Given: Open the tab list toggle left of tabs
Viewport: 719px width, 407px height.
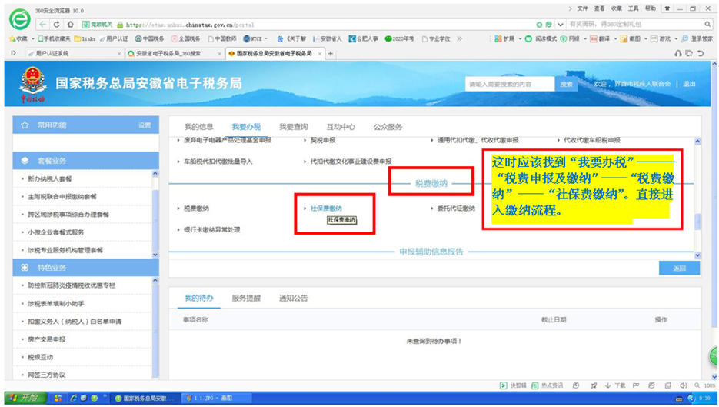Looking at the screenshot, I should (14, 54).
